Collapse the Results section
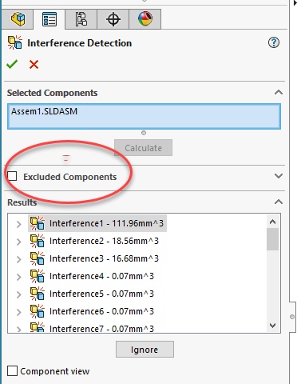The height and width of the screenshot is (384, 297). click(x=279, y=202)
